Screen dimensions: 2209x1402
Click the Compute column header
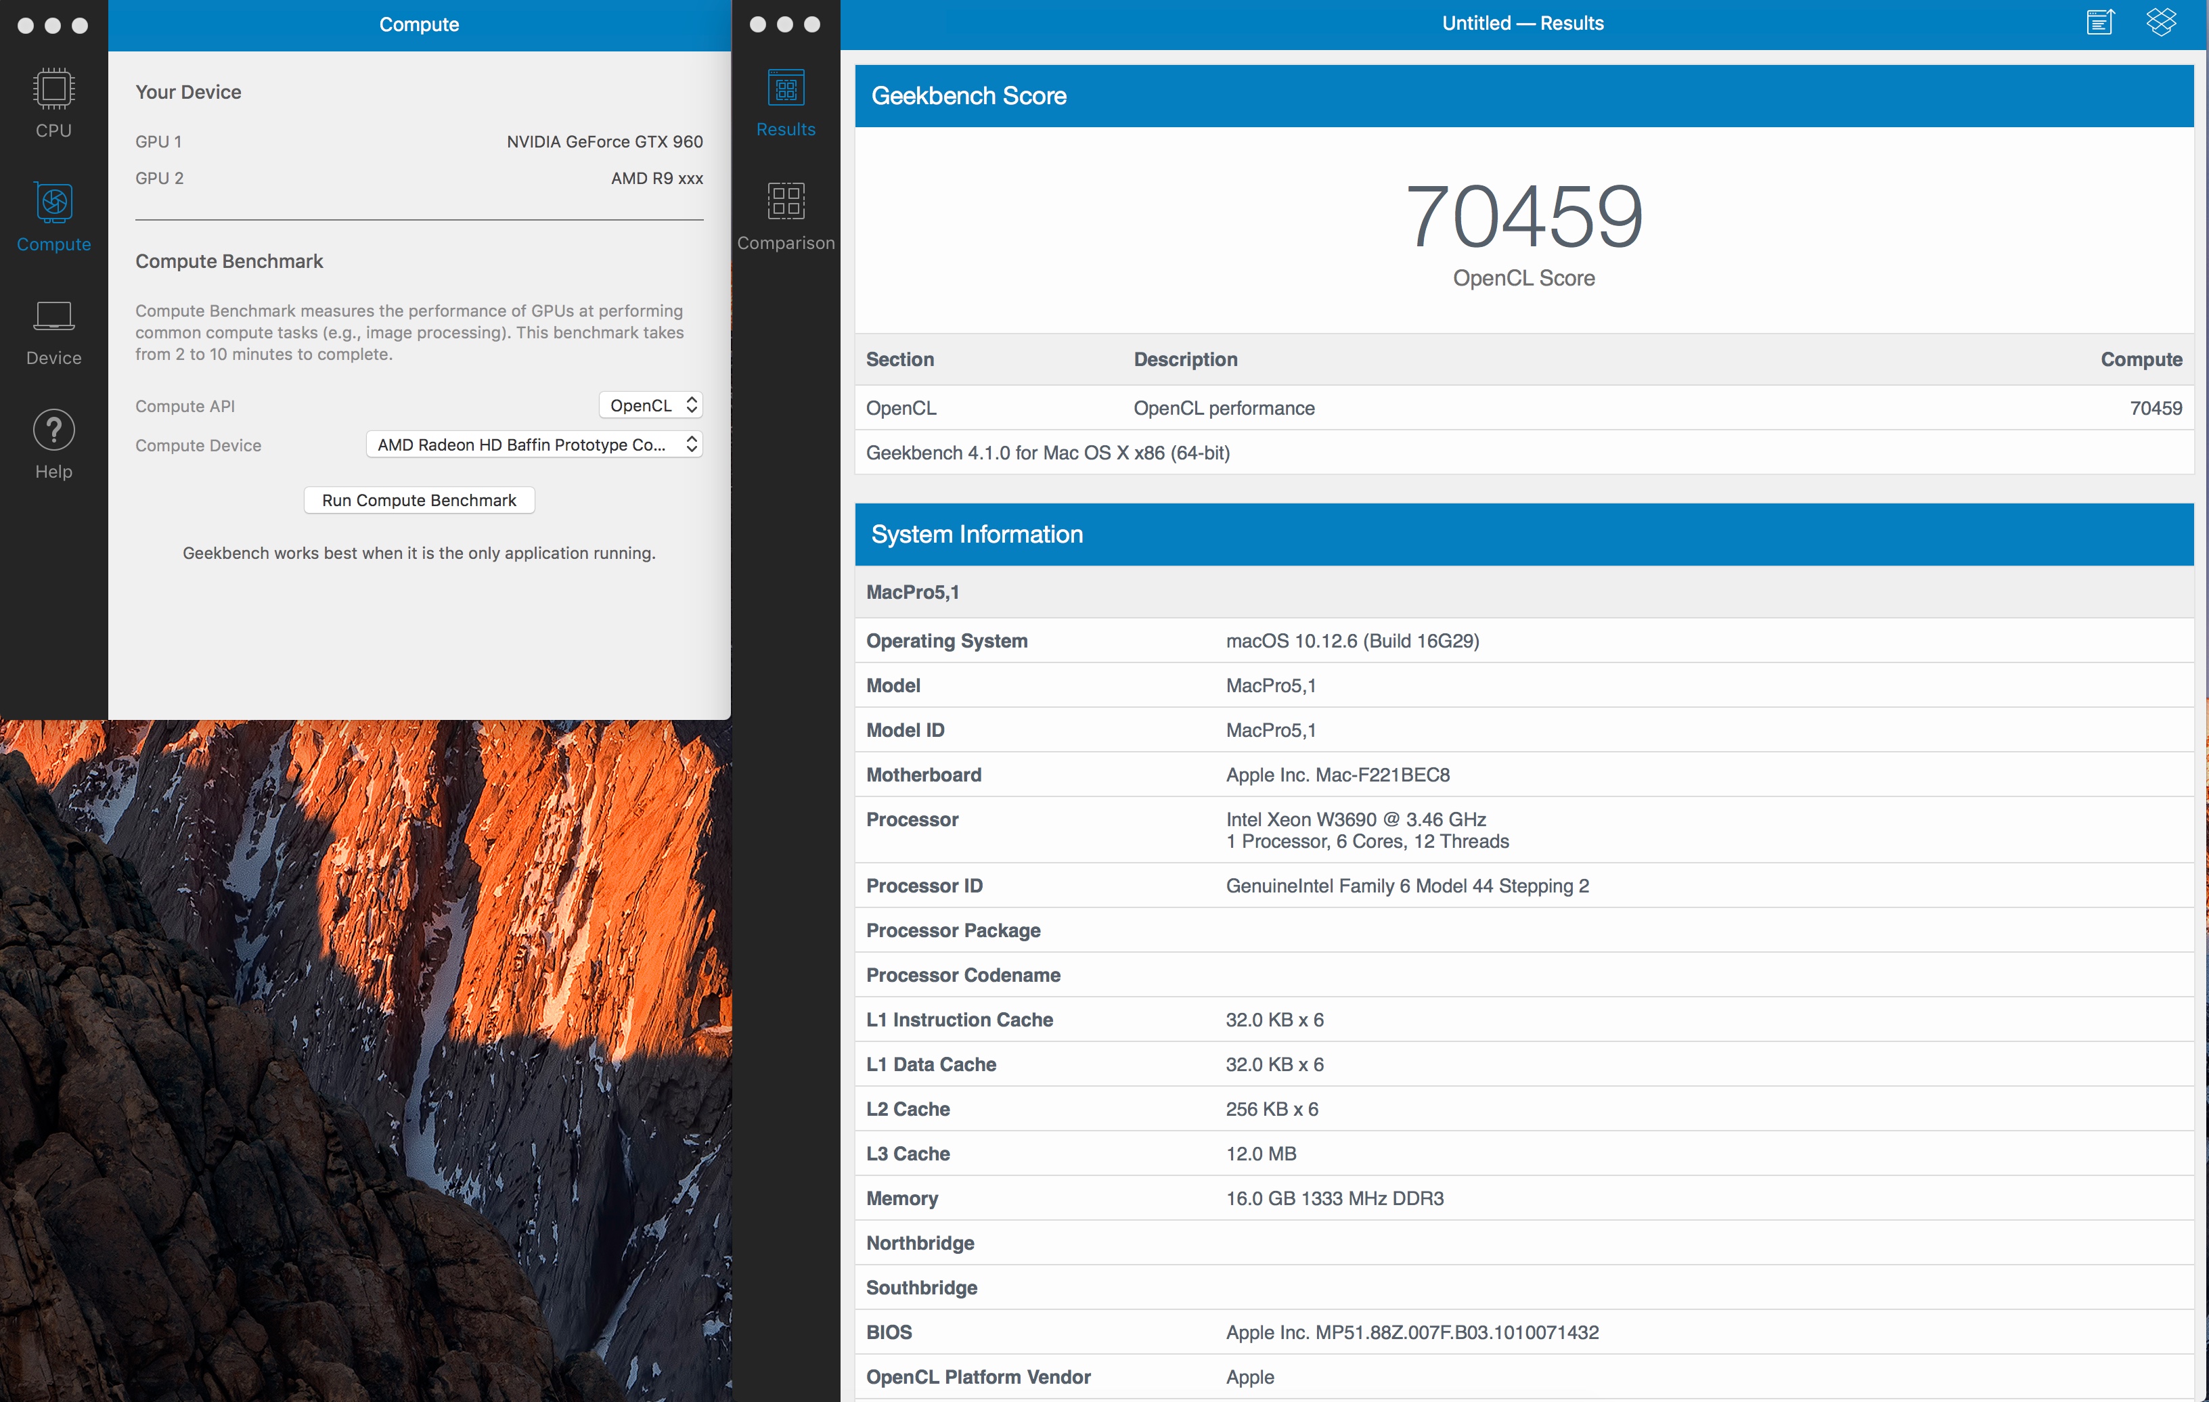tap(2140, 359)
